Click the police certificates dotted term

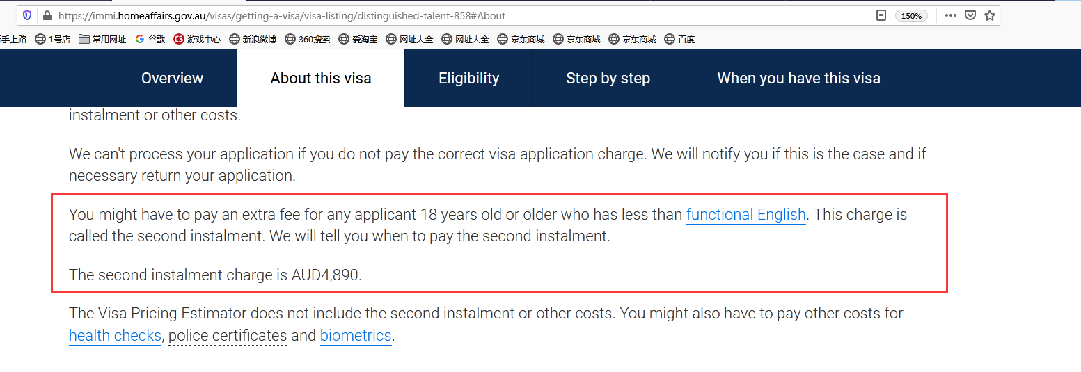pos(228,335)
